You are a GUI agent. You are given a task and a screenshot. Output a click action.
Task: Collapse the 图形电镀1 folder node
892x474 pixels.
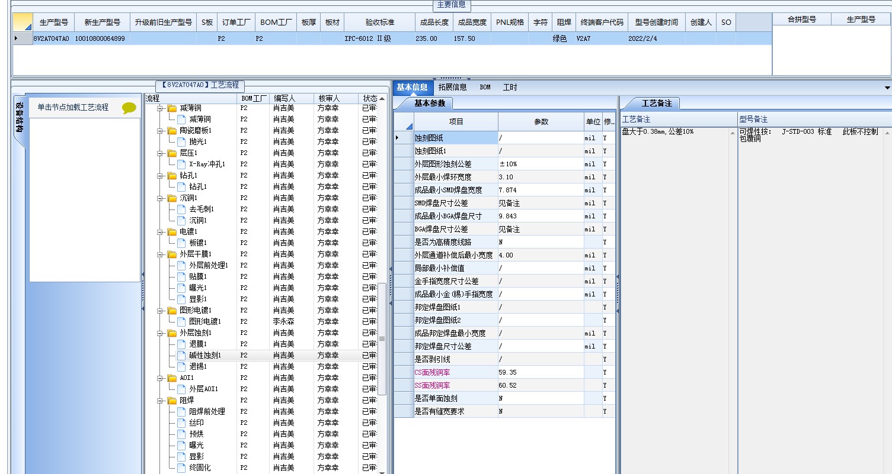click(160, 311)
